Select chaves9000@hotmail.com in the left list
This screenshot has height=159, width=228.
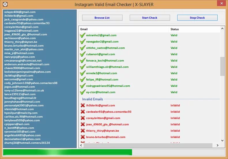pyautogui.click(x=22, y=68)
